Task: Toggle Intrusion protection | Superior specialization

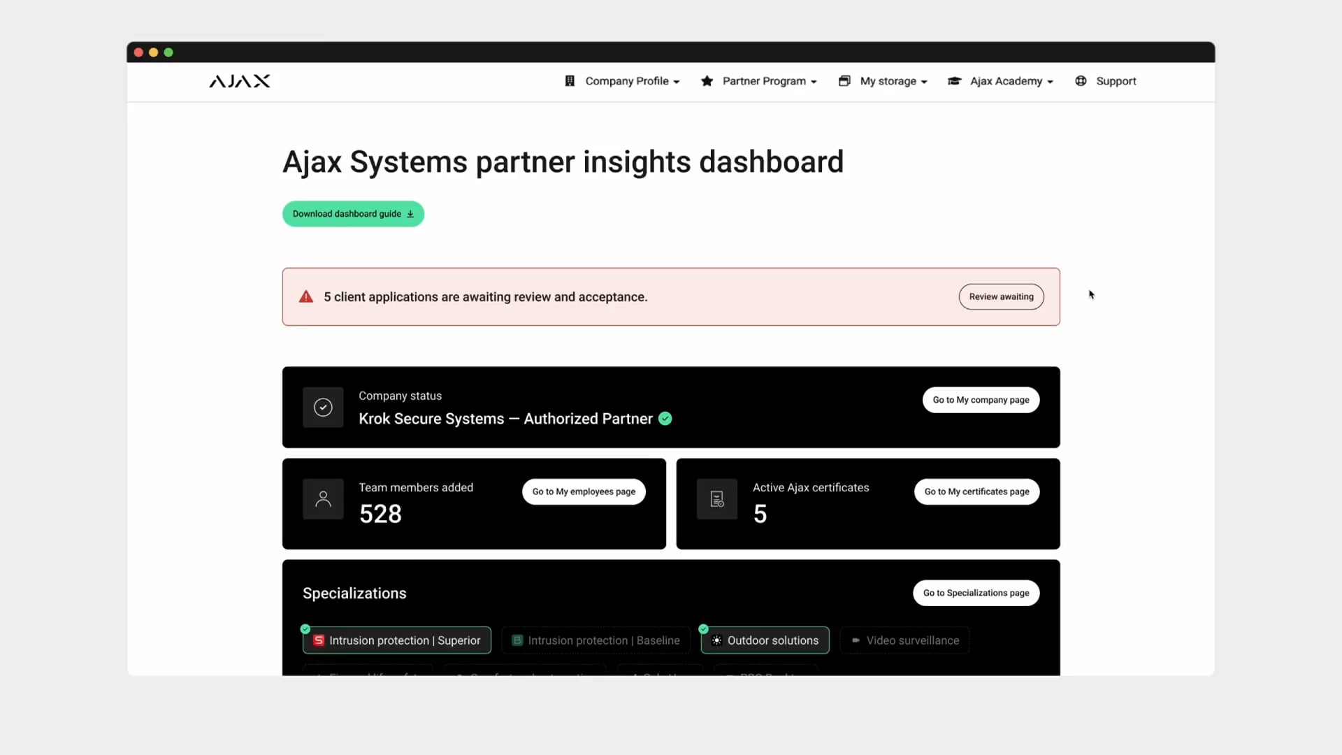Action: (397, 640)
